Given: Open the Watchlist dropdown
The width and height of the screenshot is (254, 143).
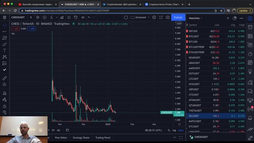Looking at the screenshot, I should pos(196,18).
